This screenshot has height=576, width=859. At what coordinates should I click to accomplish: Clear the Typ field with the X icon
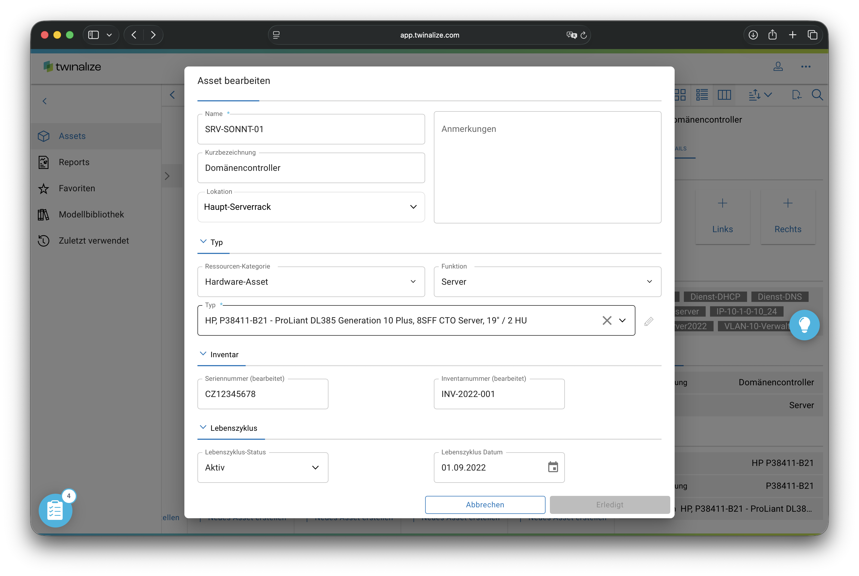tap(607, 320)
